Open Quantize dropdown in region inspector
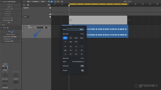 (16, 9)
